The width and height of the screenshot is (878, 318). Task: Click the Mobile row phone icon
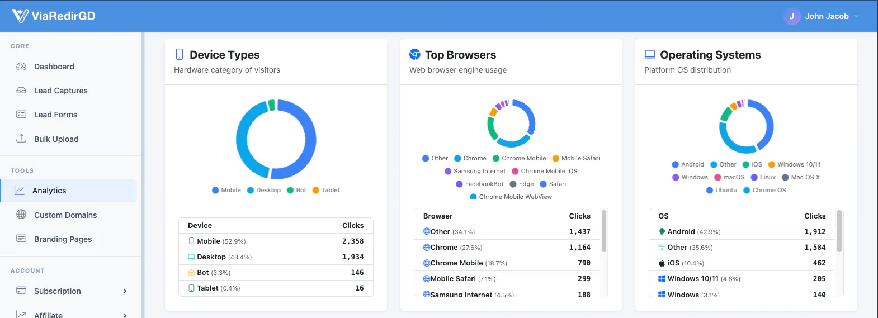click(192, 241)
